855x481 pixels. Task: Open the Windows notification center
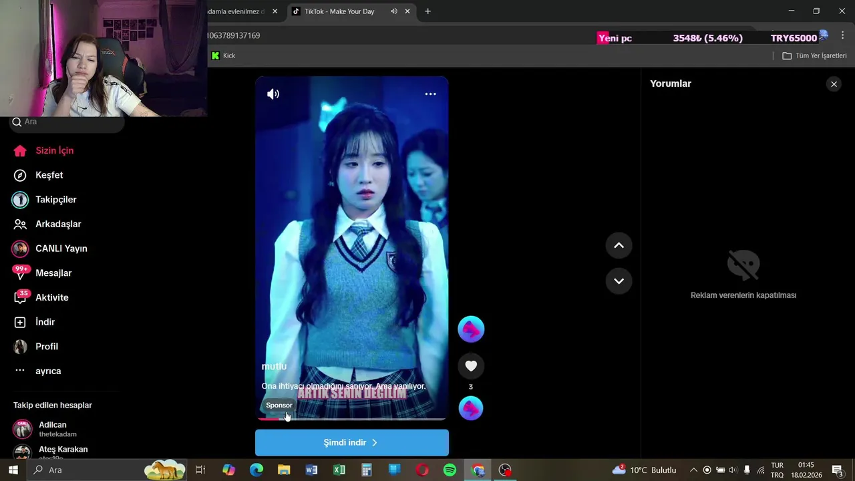click(x=838, y=470)
